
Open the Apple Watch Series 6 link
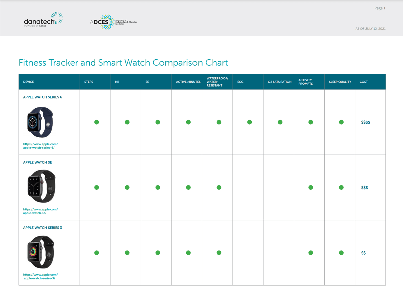point(40,146)
